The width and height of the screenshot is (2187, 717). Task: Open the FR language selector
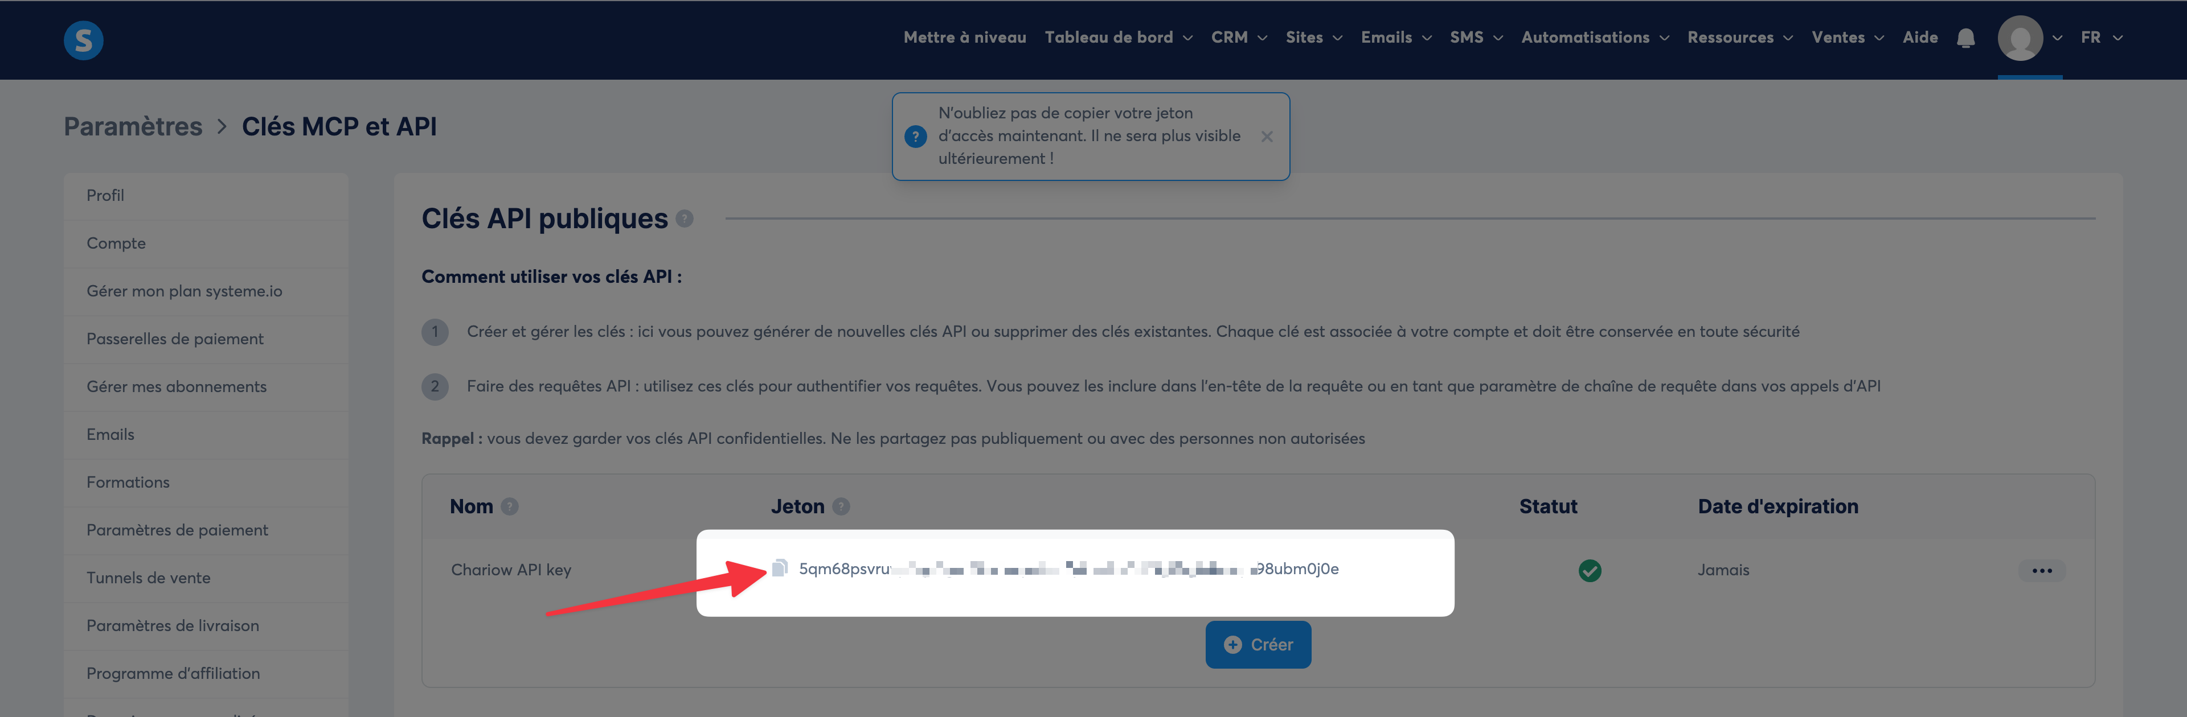(x=2100, y=38)
